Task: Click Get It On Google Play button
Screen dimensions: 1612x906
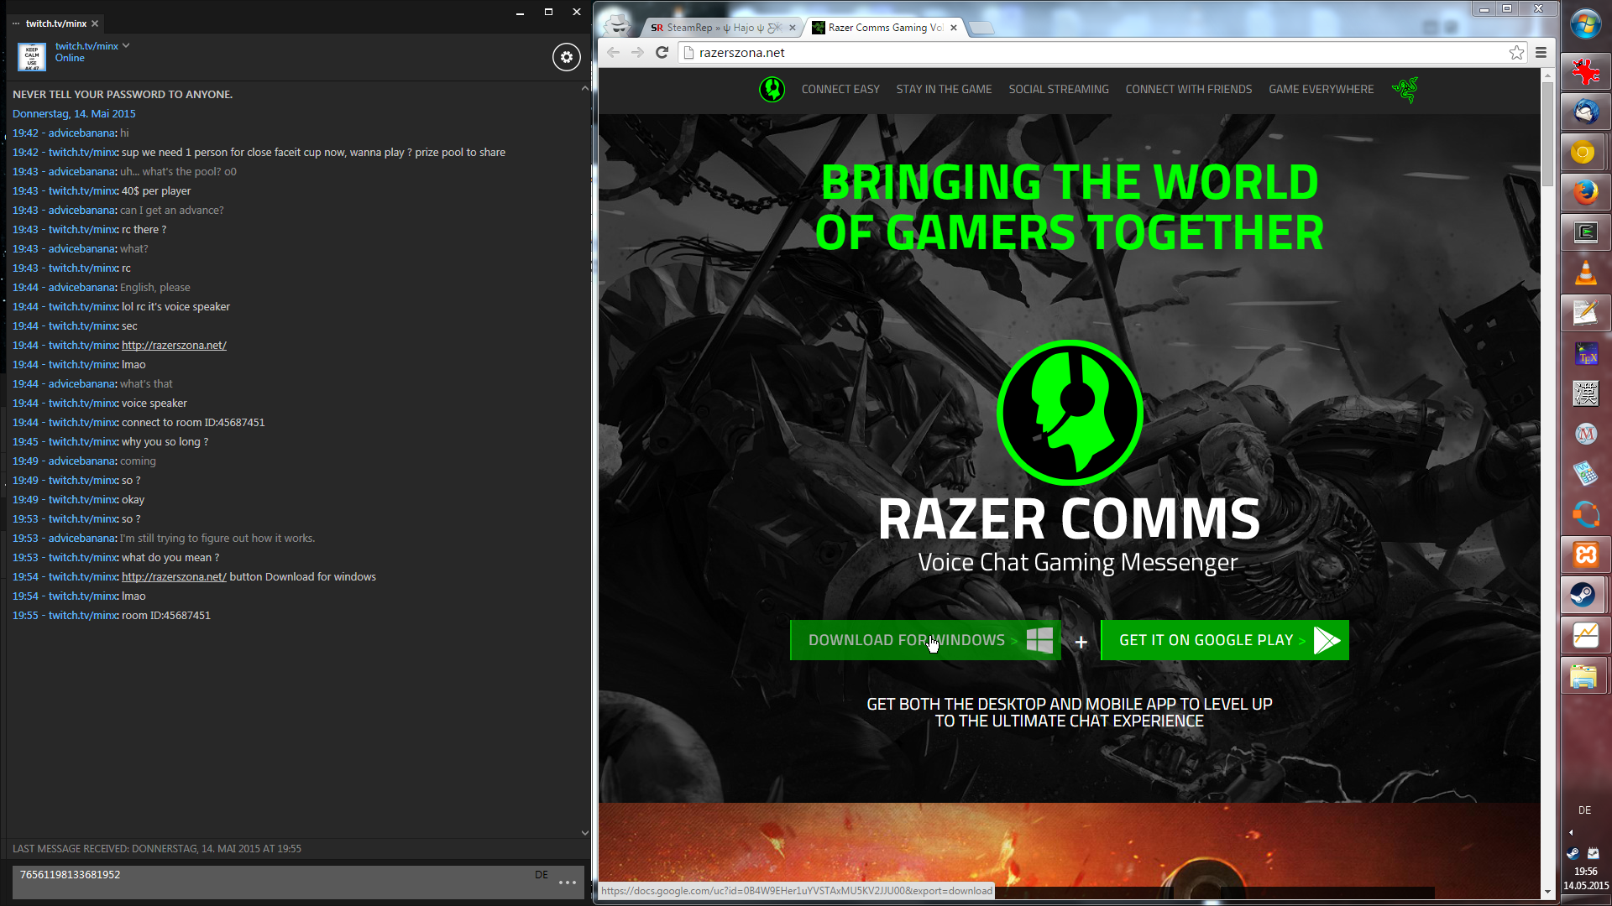Action: [1224, 640]
